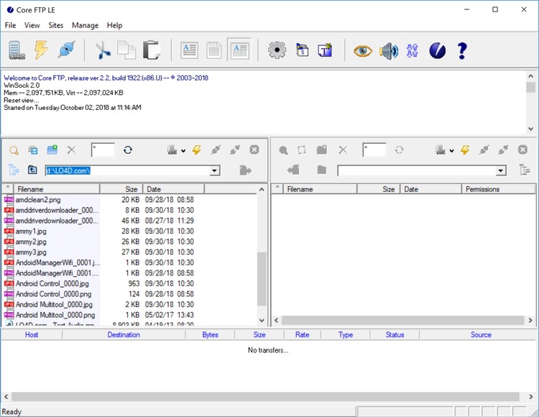
Task: Expand the local path dropdown d:\LO4D.com\
Action: coord(214,171)
